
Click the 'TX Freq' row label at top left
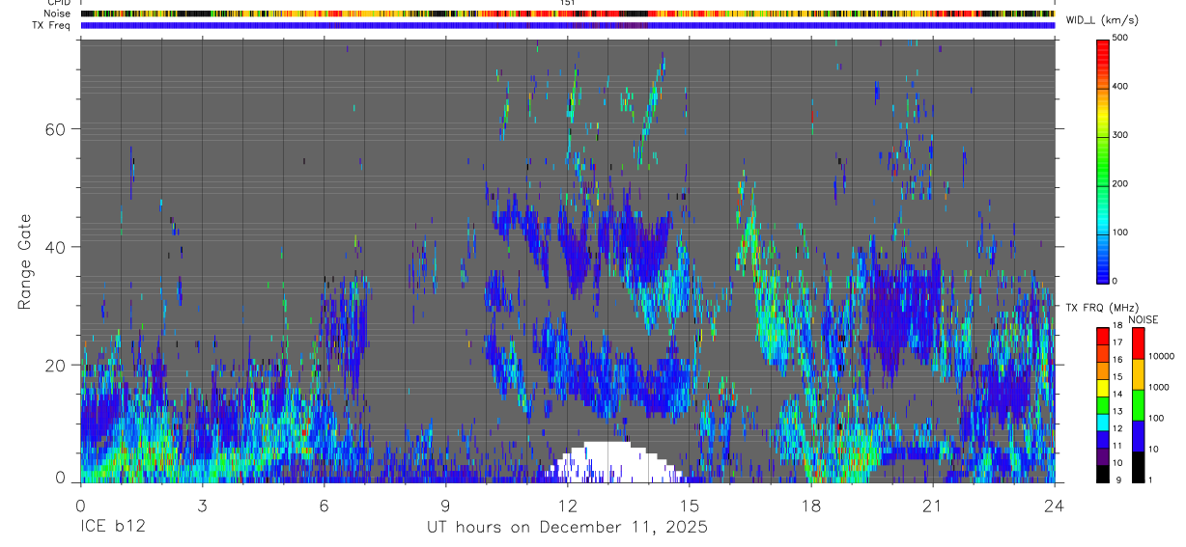coord(51,25)
